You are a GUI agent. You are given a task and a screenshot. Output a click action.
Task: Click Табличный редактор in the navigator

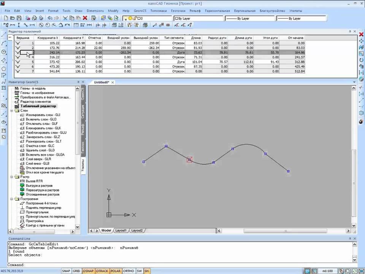38,106
